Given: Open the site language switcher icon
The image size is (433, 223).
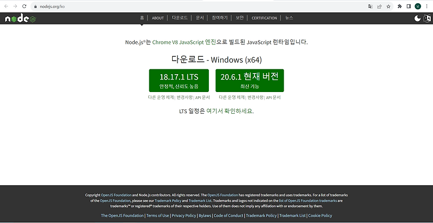Looking at the screenshot, I should pyautogui.click(x=427, y=18).
